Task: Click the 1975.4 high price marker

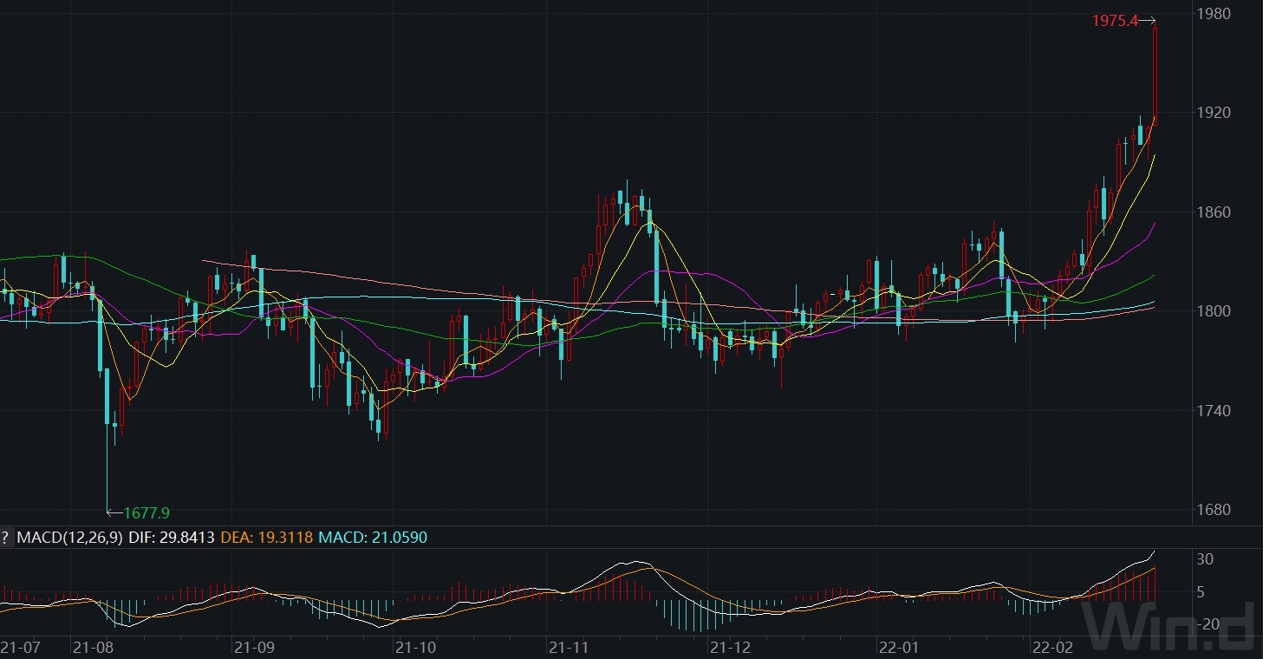Action: coord(1114,19)
